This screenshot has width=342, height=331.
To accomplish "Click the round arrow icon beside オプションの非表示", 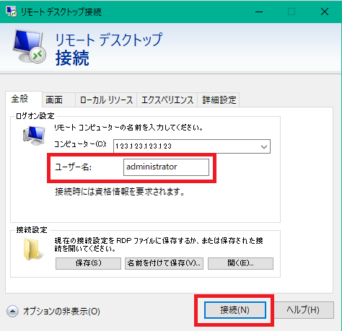I will coord(12,312).
